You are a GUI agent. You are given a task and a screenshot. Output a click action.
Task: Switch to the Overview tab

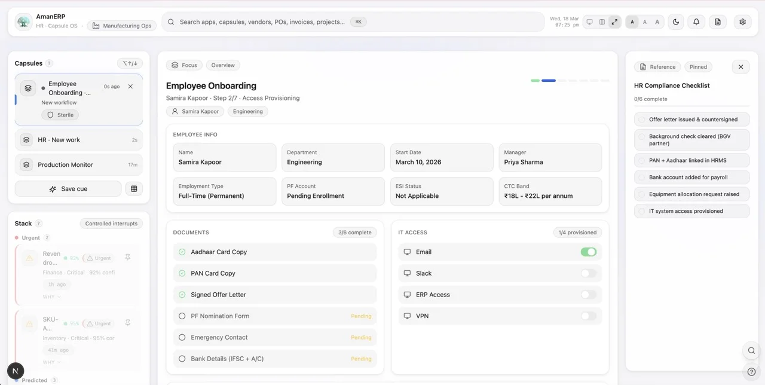tap(223, 65)
